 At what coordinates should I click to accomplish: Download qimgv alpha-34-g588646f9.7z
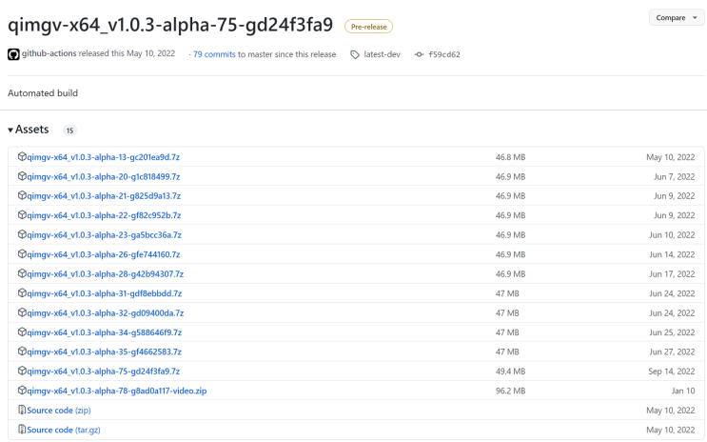[104, 332]
